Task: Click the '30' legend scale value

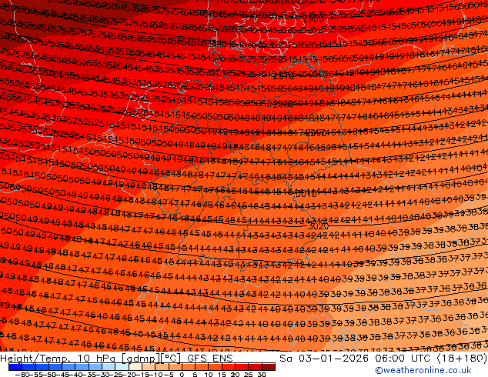Action: pyautogui.click(x=262, y=375)
